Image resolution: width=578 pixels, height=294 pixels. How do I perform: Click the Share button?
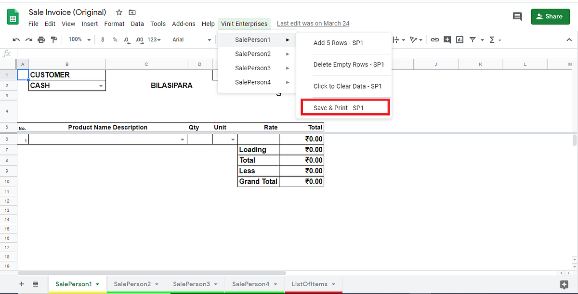(550, 16)
